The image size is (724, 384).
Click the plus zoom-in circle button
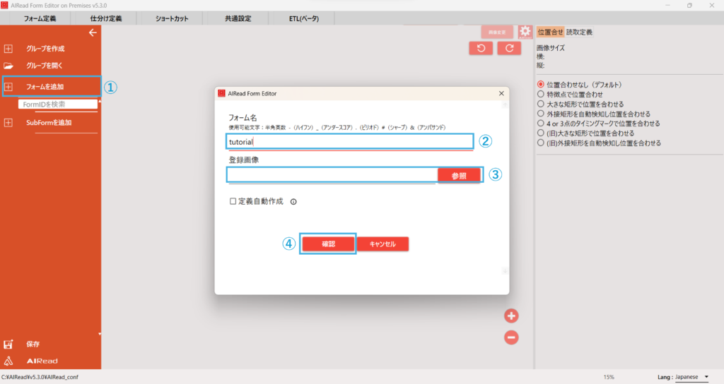(x=511, y=316)
